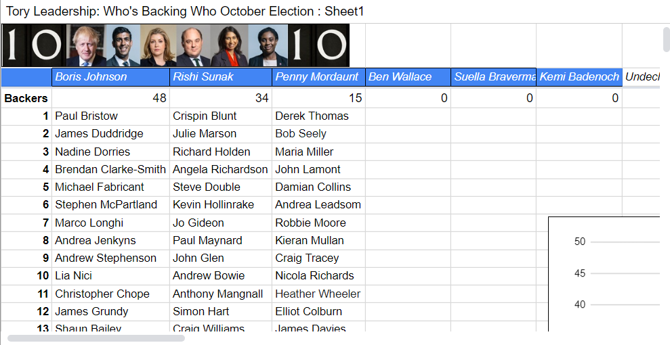Click Suella Braverman's portrait photo
670x345 pixels.
pos(228,45)
